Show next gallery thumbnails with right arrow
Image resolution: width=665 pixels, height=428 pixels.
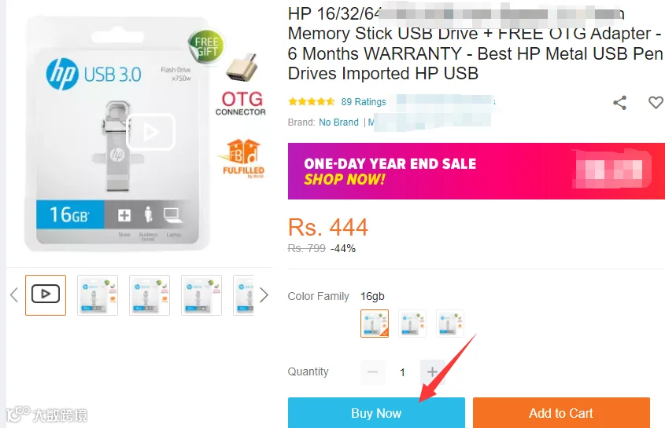(264, 295)
